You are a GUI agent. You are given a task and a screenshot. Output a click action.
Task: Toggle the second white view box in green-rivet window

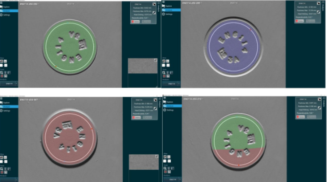pos(6,65)
